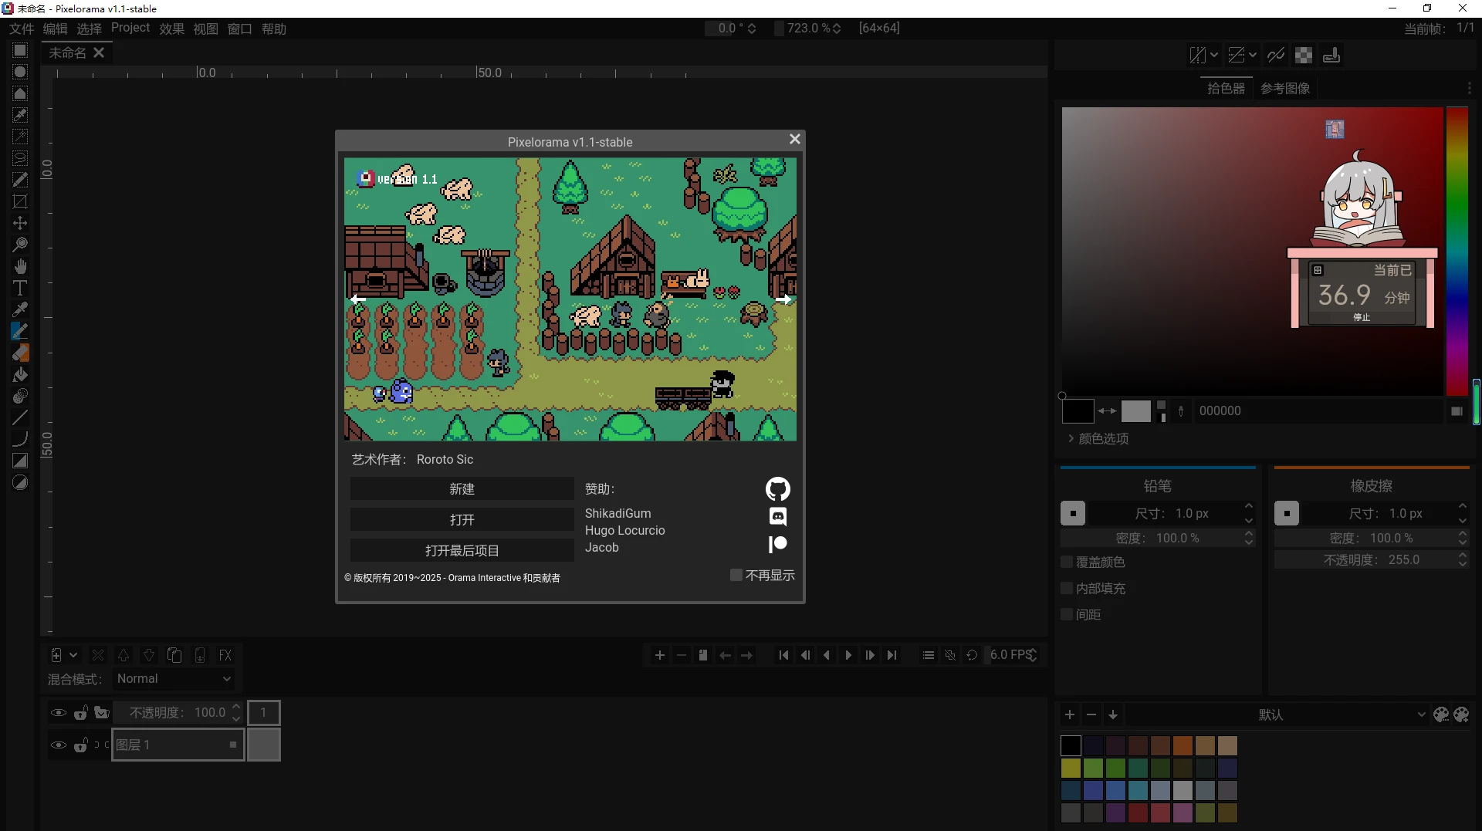Click the FX layer effects button
This screenshot has height=831, width=1482.
tap(225, 655)
